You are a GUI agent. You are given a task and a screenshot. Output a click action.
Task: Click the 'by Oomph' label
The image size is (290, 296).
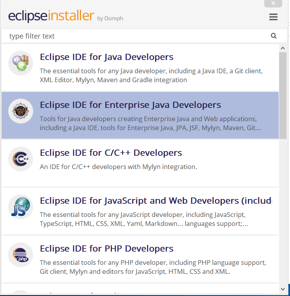pos(110,19)
